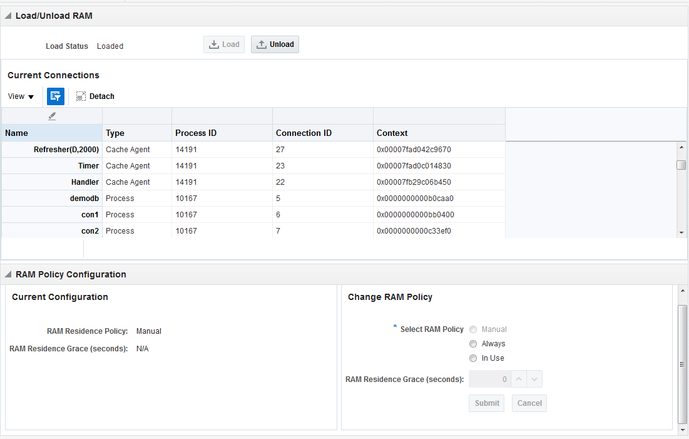Click the RAM Residence Grace seconds field
Viewport: 689px width, 439px height.
point(489,379)
